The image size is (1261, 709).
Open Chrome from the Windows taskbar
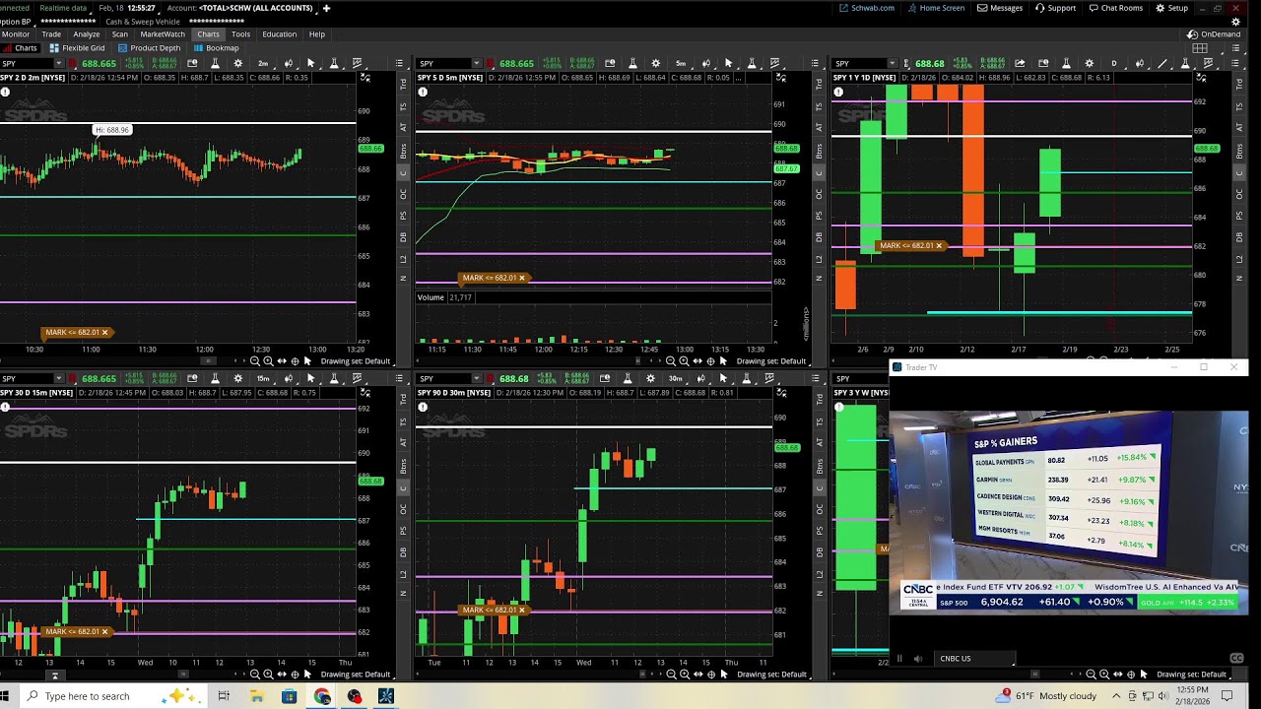[322, 696]
